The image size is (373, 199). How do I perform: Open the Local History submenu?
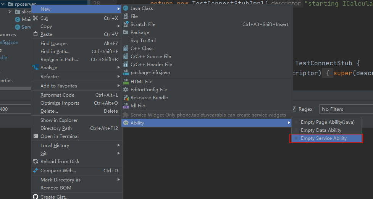(x=77, y=145)
